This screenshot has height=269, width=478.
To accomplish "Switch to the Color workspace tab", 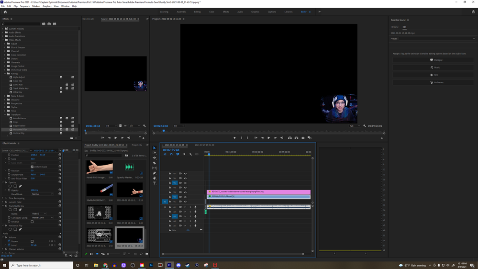I will 211,12.
